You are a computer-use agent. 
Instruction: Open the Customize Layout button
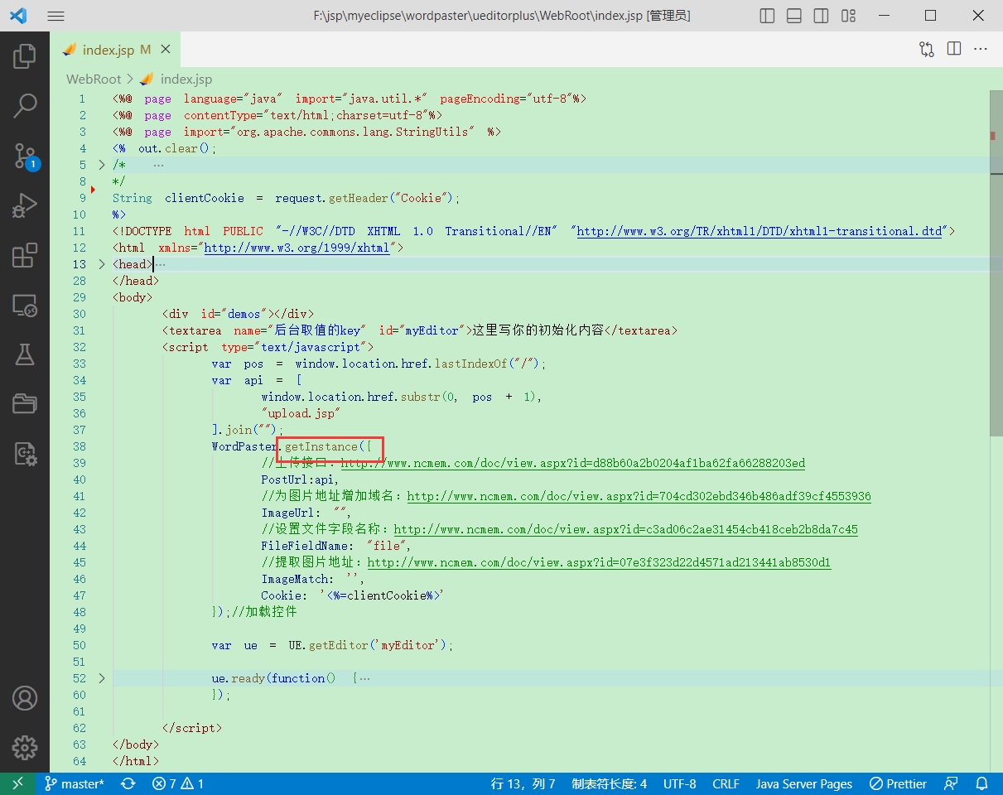click(848, 16)
